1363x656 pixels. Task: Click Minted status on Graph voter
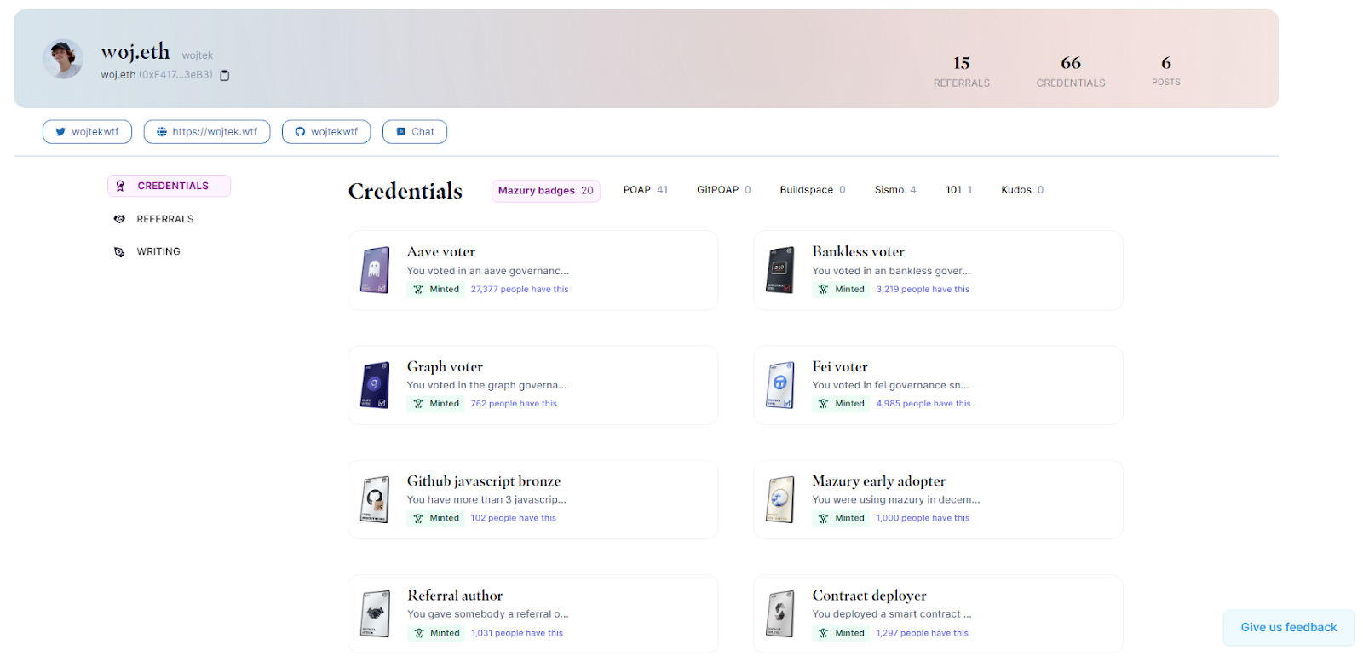(x=436, y=404)
